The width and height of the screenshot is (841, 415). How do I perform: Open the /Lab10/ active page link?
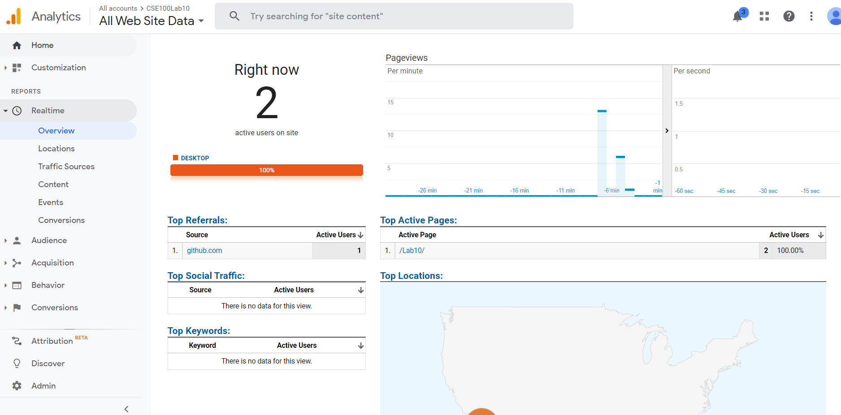point(412,251)
